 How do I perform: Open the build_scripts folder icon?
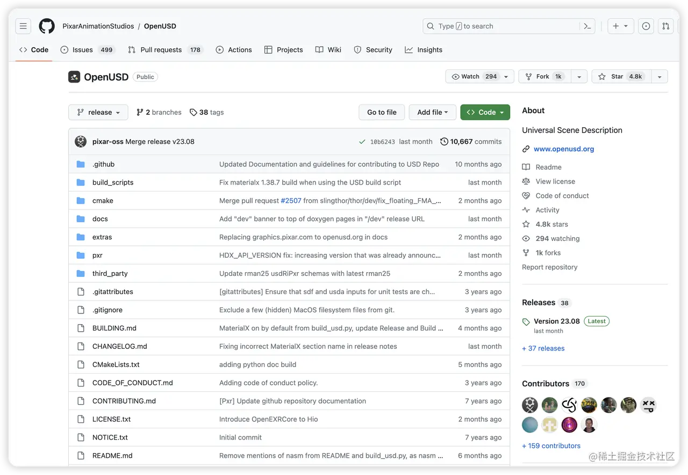click(81, 182)
